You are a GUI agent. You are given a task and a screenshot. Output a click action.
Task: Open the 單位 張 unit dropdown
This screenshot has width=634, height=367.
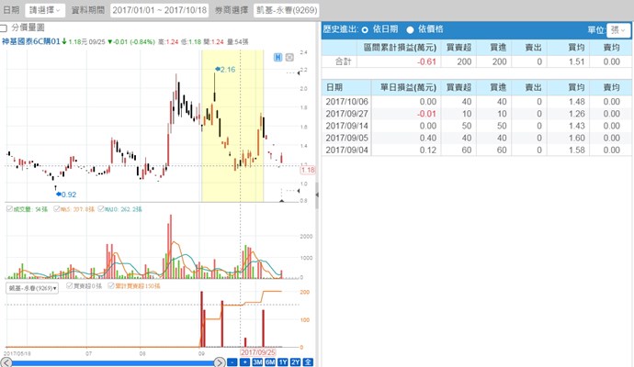pyautogui.click(x=618, y=29)
